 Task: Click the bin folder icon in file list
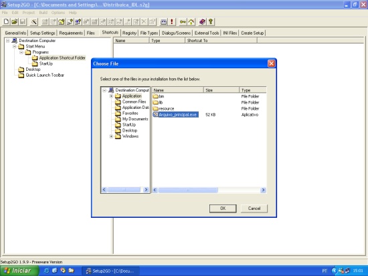pyautogui.click(x=155, y=96)
